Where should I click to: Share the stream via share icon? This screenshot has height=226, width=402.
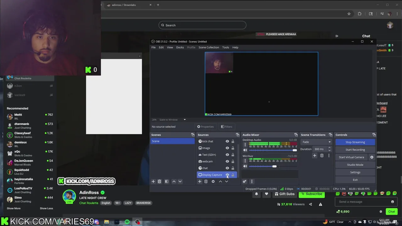pyautogui.click(x=310, y=204)
